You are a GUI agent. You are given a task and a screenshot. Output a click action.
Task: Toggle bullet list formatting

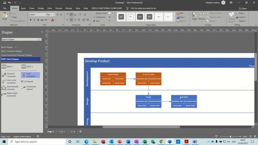click(x=80, y=14)
